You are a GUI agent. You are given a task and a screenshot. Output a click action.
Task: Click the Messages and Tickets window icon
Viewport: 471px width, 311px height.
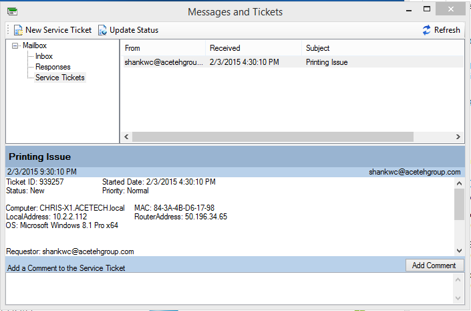pos(12,11)
